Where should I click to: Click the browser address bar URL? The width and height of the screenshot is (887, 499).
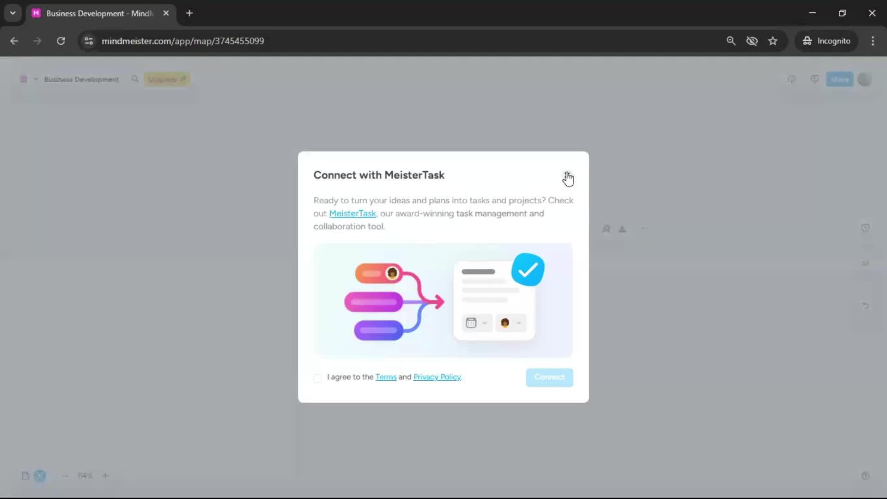click(183, 41)
